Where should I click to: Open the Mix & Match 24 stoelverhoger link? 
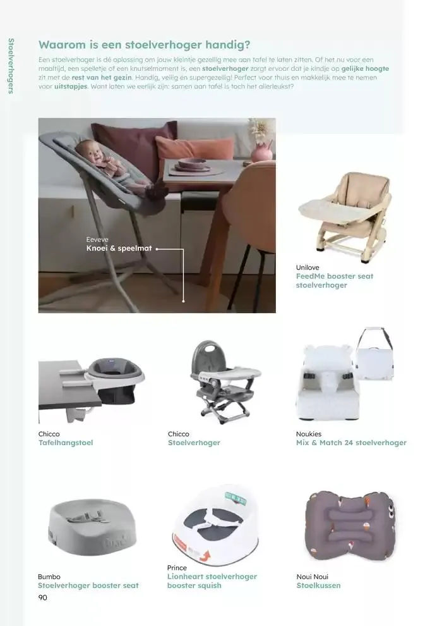[351, 443]
